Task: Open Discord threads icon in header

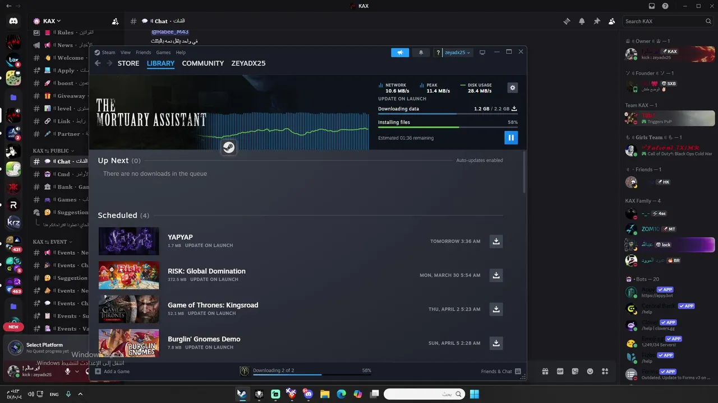Action: 567,21
